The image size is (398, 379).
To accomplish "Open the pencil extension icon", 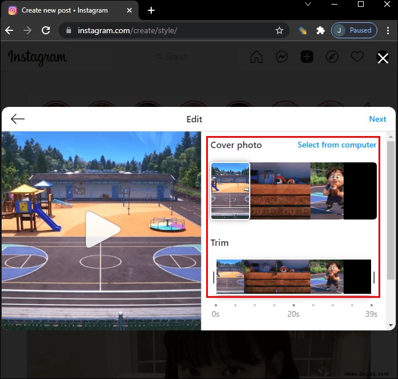I will (302, 30).
